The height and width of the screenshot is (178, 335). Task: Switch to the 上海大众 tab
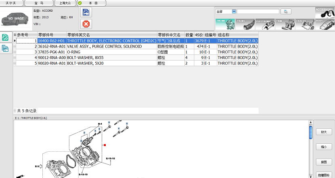64,3
